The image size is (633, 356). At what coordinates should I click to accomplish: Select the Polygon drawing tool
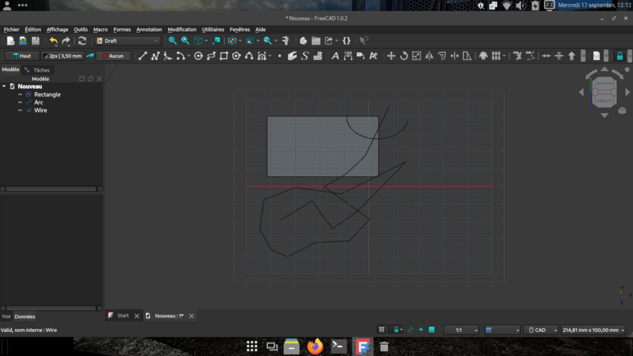[237, 56]
